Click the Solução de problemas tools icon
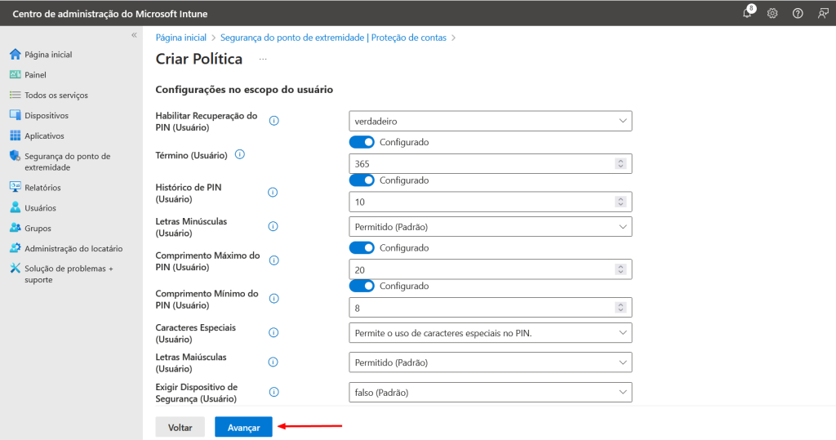Screen dimensions: 836x440 pyautogui.click(x=15, y=269)
